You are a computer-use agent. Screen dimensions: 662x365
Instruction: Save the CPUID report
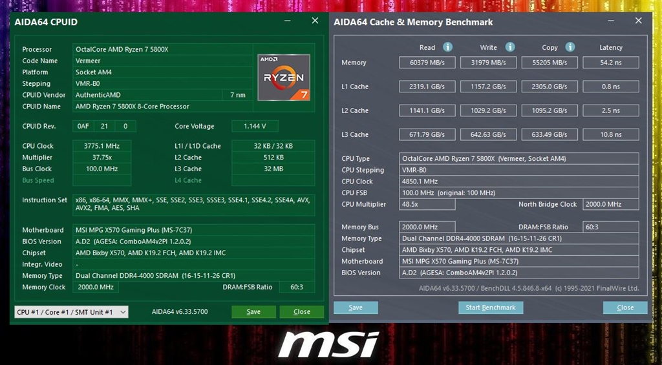(253, 312)
